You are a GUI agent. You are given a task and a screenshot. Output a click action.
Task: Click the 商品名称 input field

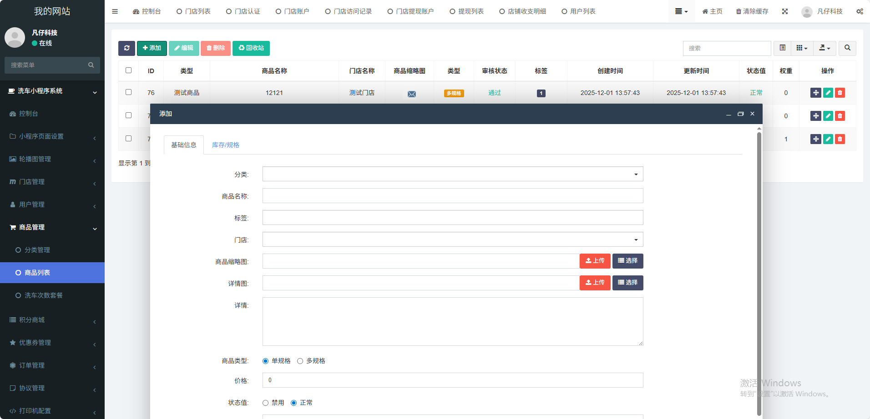452,196
